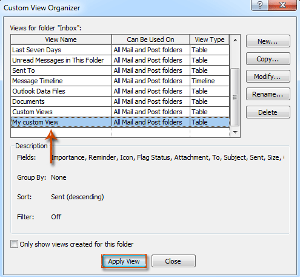The image size is (300, 277).
Task: Sort by View Name column header
Action: point(61,39)
